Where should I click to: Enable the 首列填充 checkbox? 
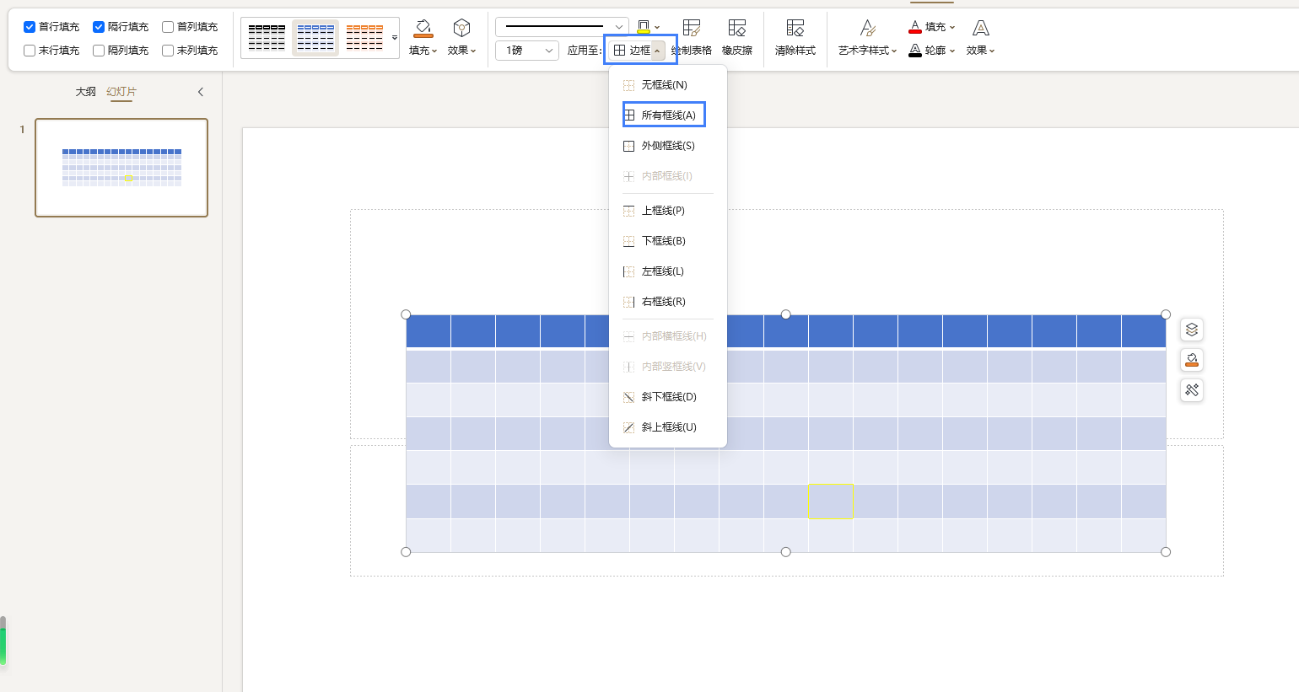click(168, 27)
